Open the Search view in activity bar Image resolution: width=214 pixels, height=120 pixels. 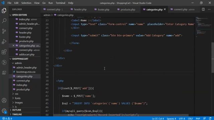pyautogui.click(x=4, y=21)
